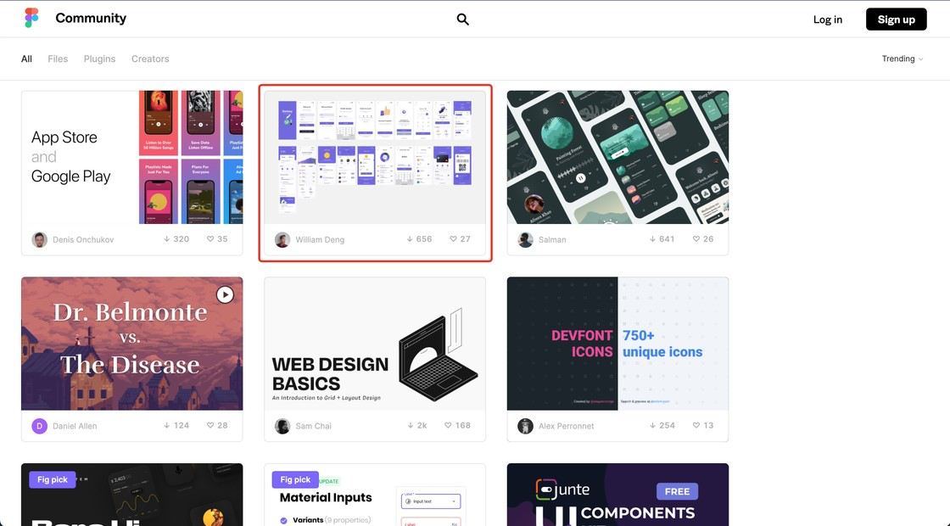Open the dark green music app thumbnail

click(618, 158)
